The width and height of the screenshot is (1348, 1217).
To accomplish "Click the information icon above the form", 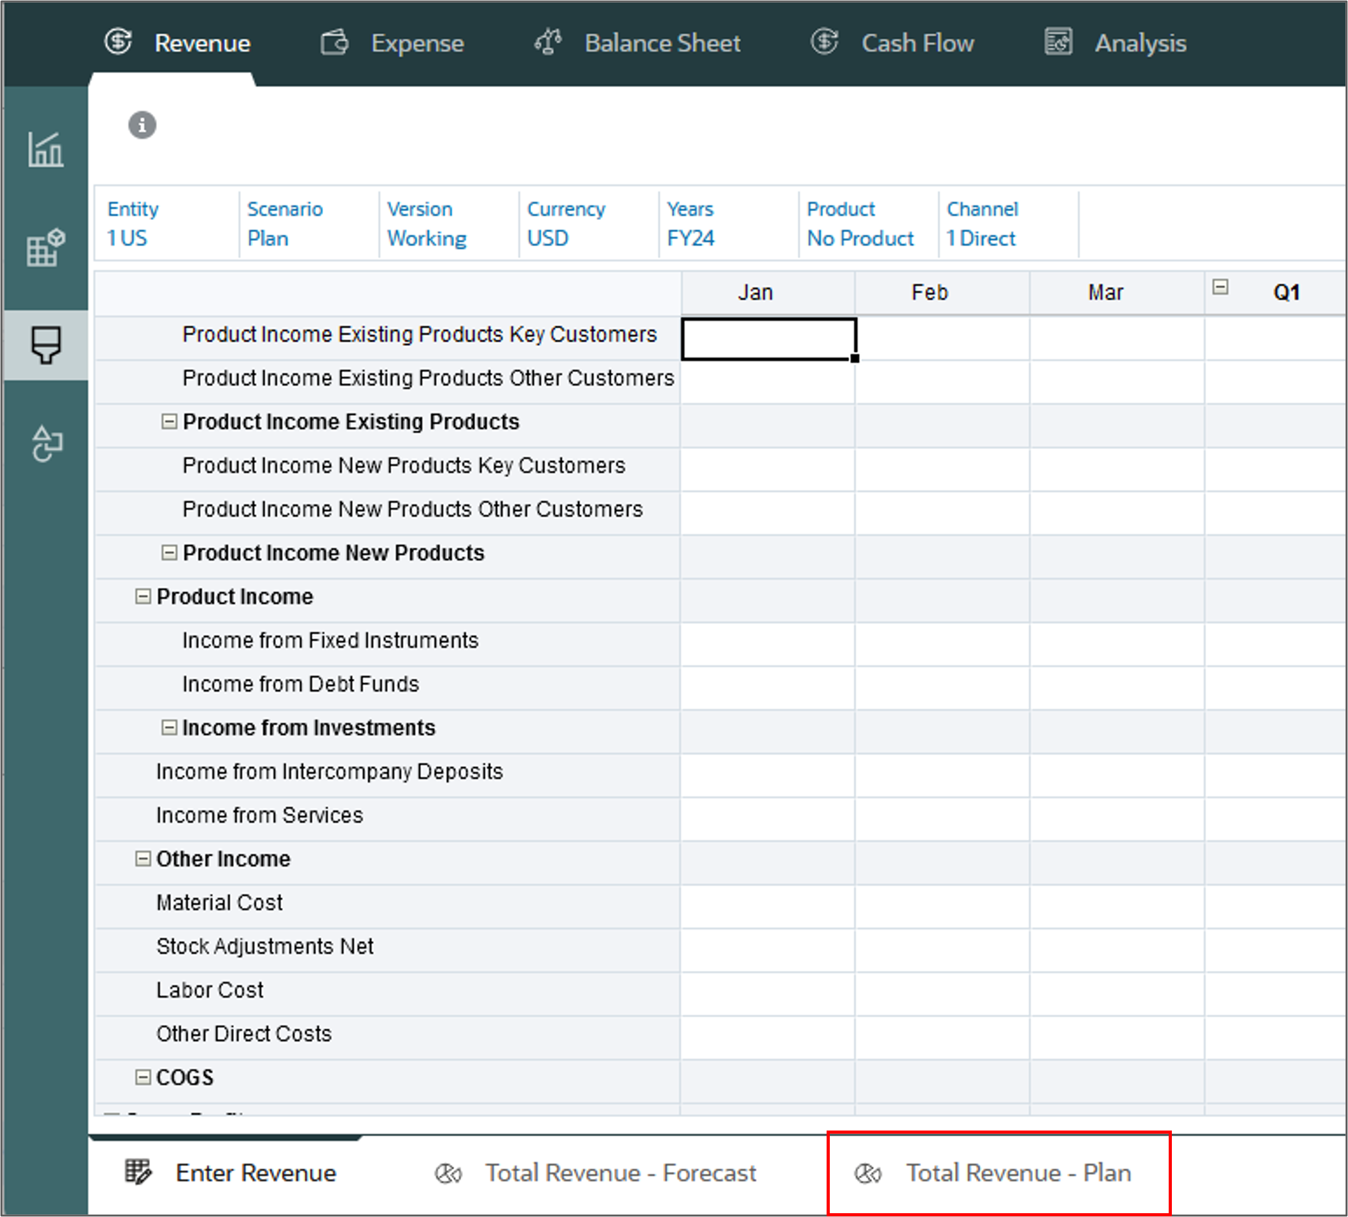I will [x=142, y=125].
